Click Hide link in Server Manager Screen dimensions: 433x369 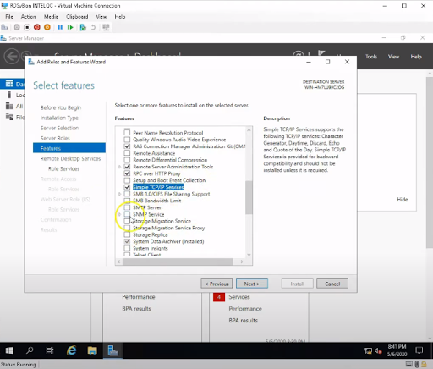point(403,200)
